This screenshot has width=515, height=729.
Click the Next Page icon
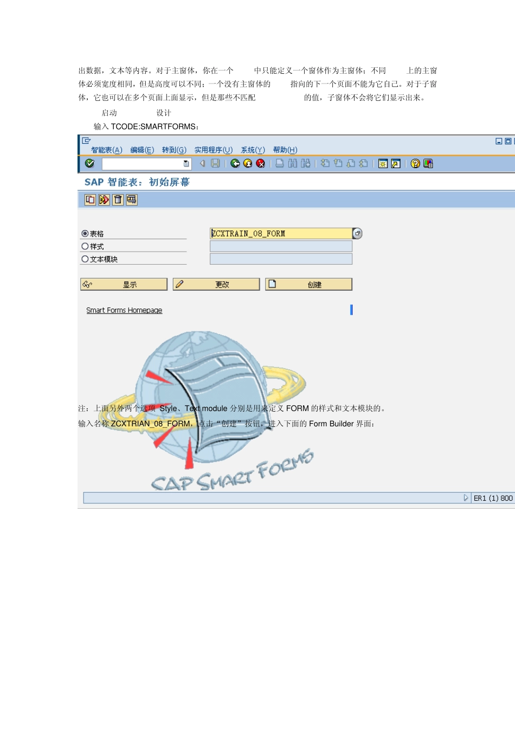[x=351, y=163]
